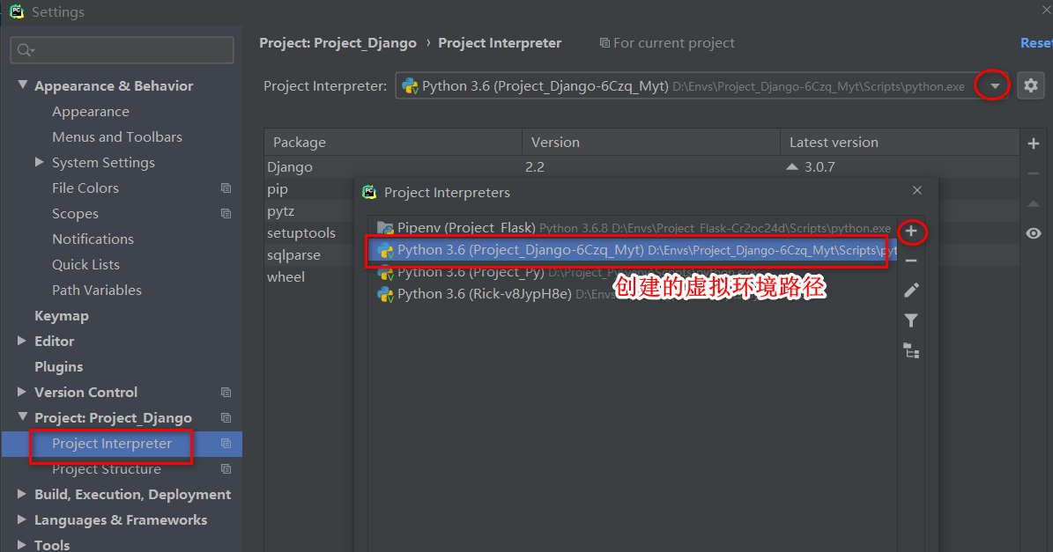Click the settings search field
The width and height of the screenshot is (1053, 552).
pos(122,50)
